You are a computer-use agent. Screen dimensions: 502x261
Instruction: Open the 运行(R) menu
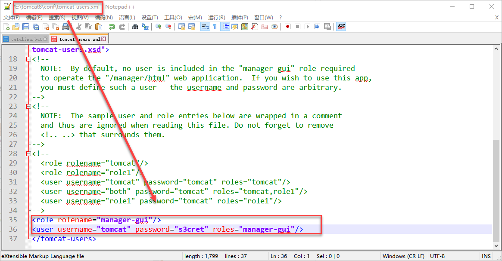[216, 18]
